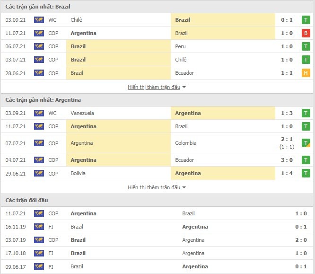This screenshot has width=315, height=274.
Task: Expand more matches under Brazil section
Action: (x=154, y=87)
